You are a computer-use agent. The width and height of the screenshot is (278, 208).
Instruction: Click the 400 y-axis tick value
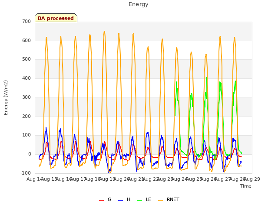26,78
